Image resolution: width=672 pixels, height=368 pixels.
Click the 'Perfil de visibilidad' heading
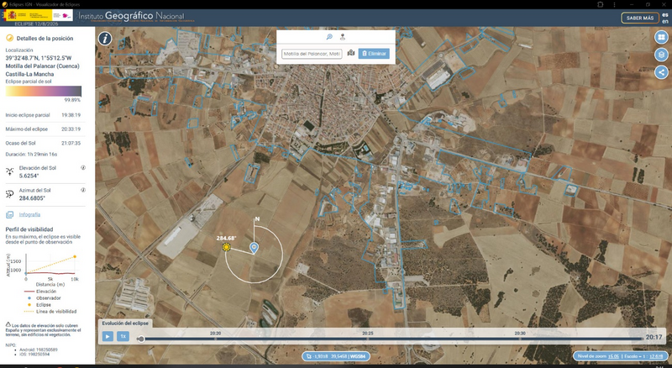click(29, 229)
